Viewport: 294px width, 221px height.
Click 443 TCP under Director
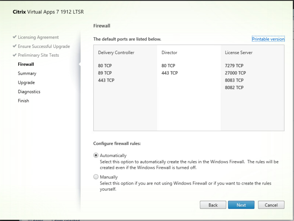[170, 73]
